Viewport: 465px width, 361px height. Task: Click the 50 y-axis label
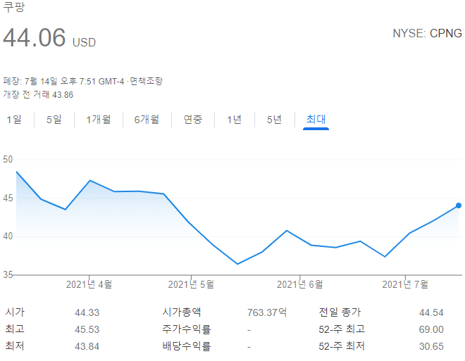click(8, 159)
